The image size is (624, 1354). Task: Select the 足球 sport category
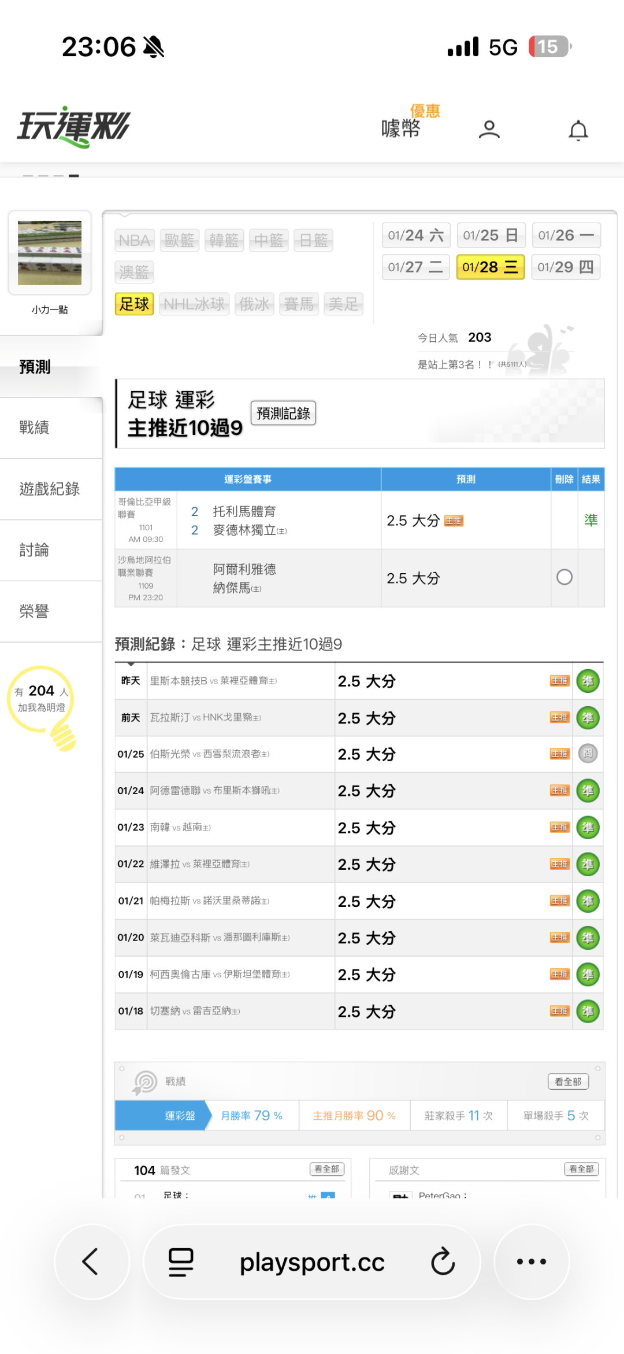[x=134, y=304]
